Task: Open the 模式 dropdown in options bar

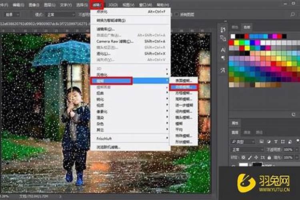Action: [59, 14]
